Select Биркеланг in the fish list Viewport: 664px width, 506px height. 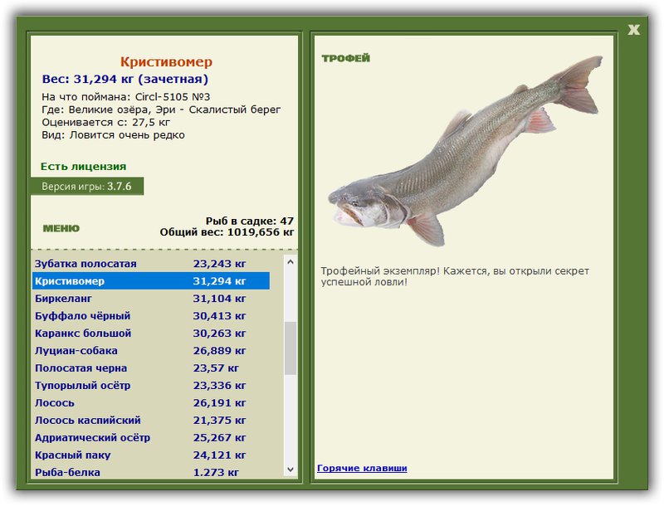click(x=151, y=299)
